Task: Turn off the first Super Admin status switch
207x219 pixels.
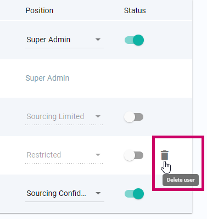Action: pyautogui.click(x=134, y=40)
